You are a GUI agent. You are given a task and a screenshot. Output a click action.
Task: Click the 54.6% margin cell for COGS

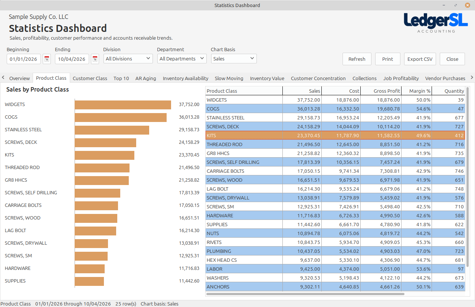(417, 109)
